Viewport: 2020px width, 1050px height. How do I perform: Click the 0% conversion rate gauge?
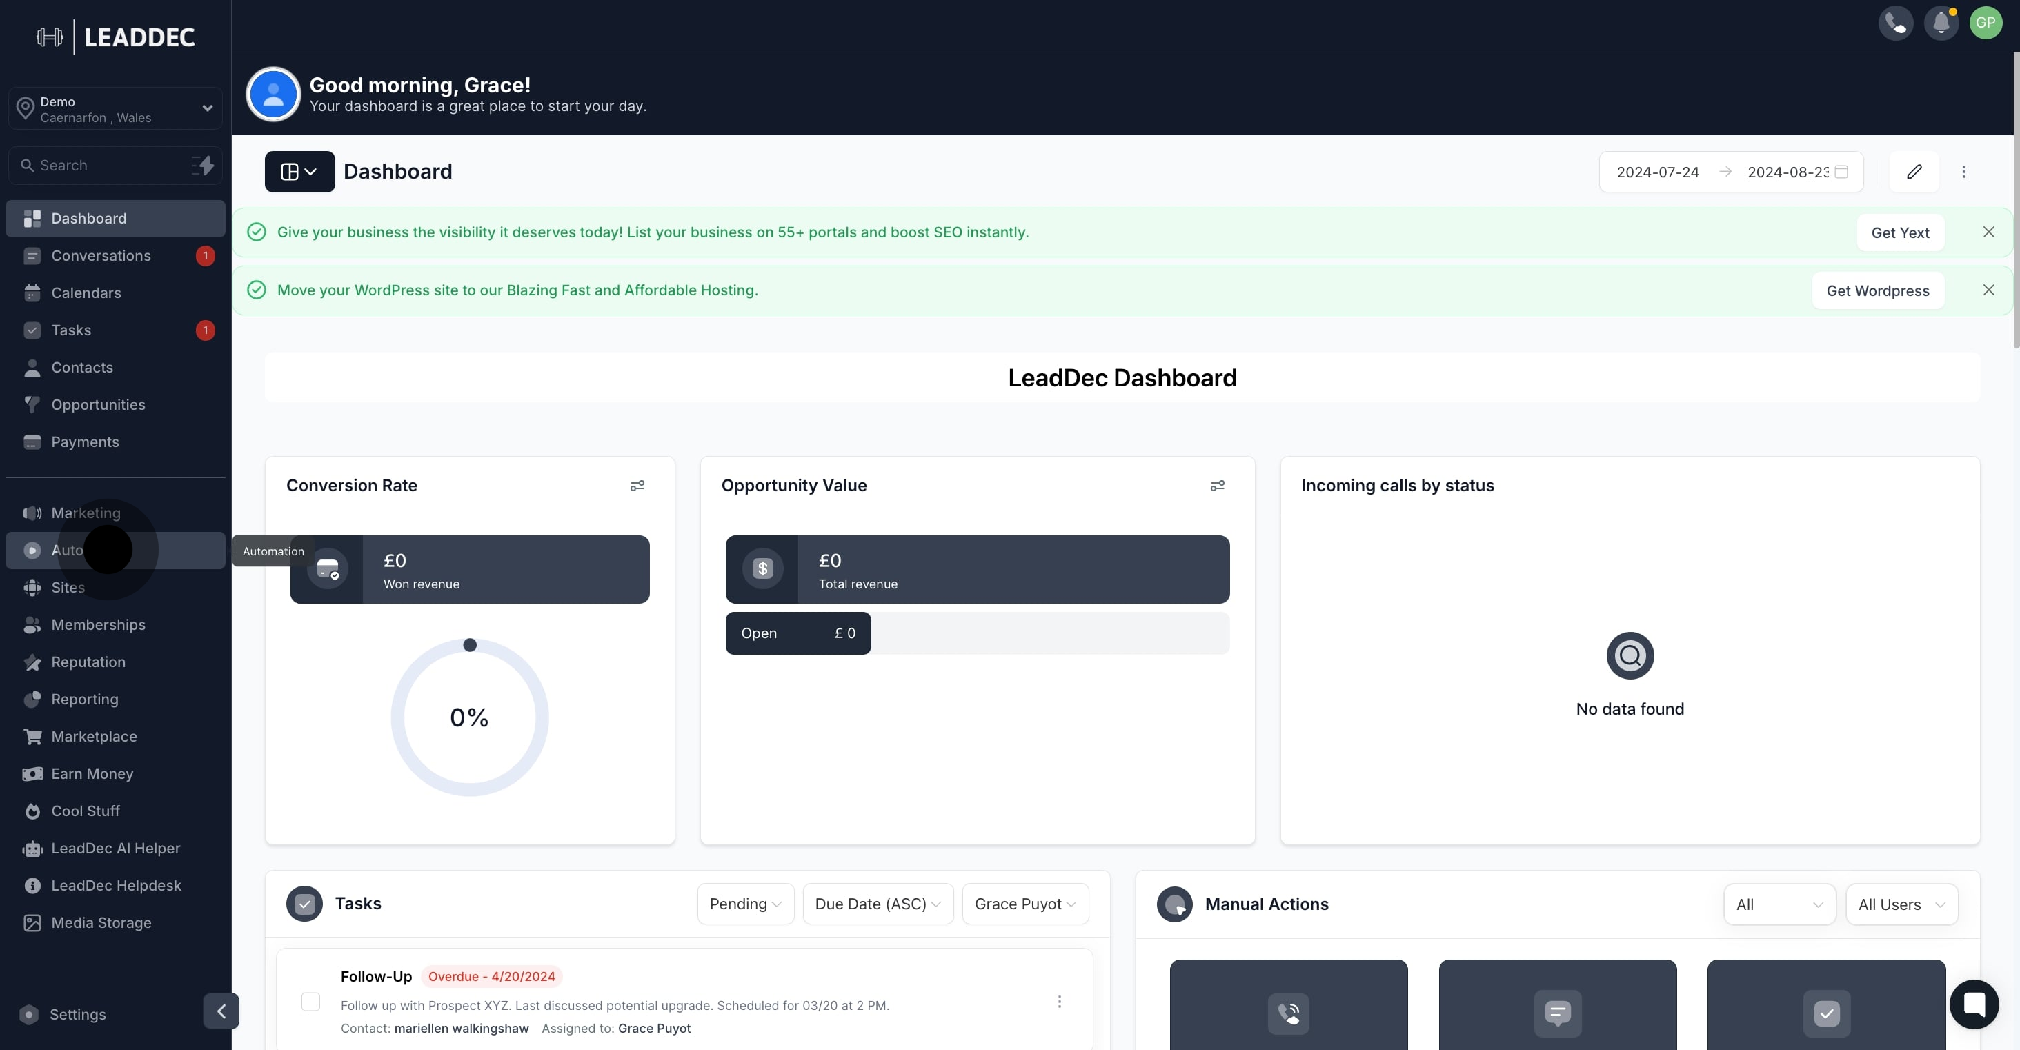click(x=469, y=717)
